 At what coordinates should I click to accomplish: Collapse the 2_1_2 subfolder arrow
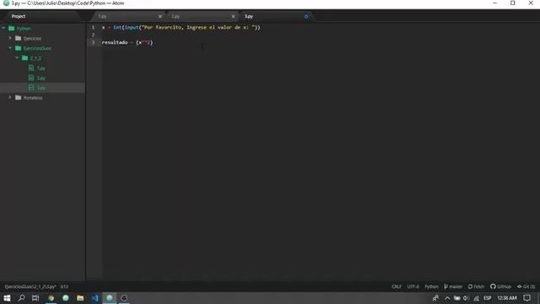pyautogui.click(x=17, y=58)
